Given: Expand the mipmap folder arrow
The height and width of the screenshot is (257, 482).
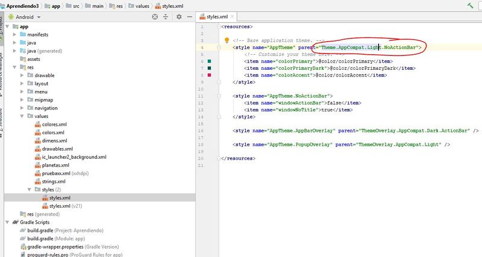Looking at the screenshot, I should click(22, 100).
